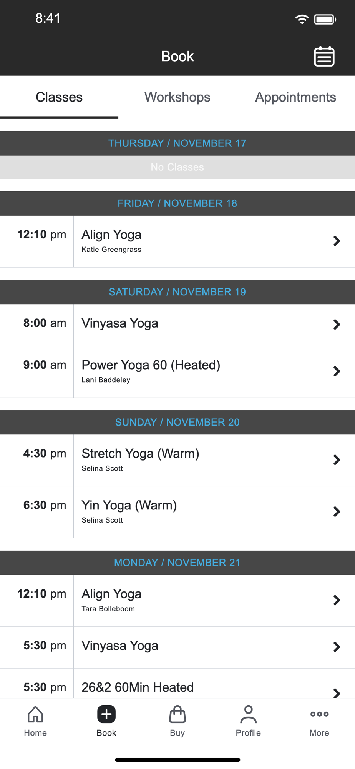Tap the Sunday / November 20 header
This screenshot has width=355, height=769.
click(x=177, y=422)
